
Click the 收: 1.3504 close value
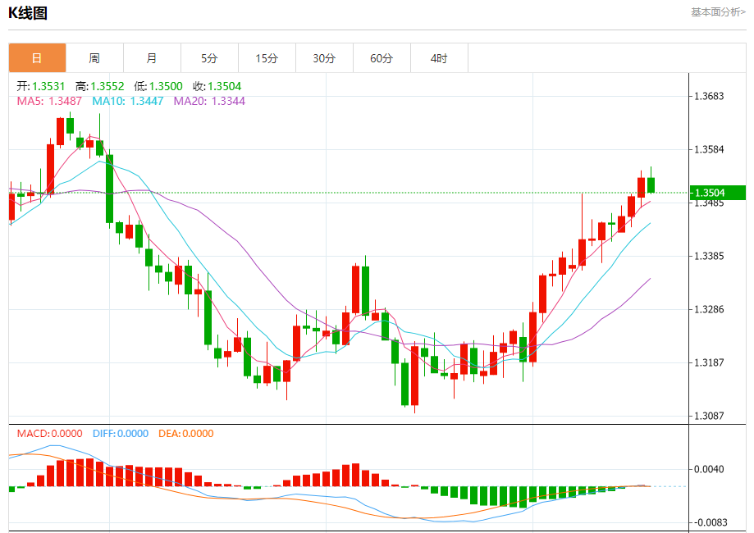point(217,87)
